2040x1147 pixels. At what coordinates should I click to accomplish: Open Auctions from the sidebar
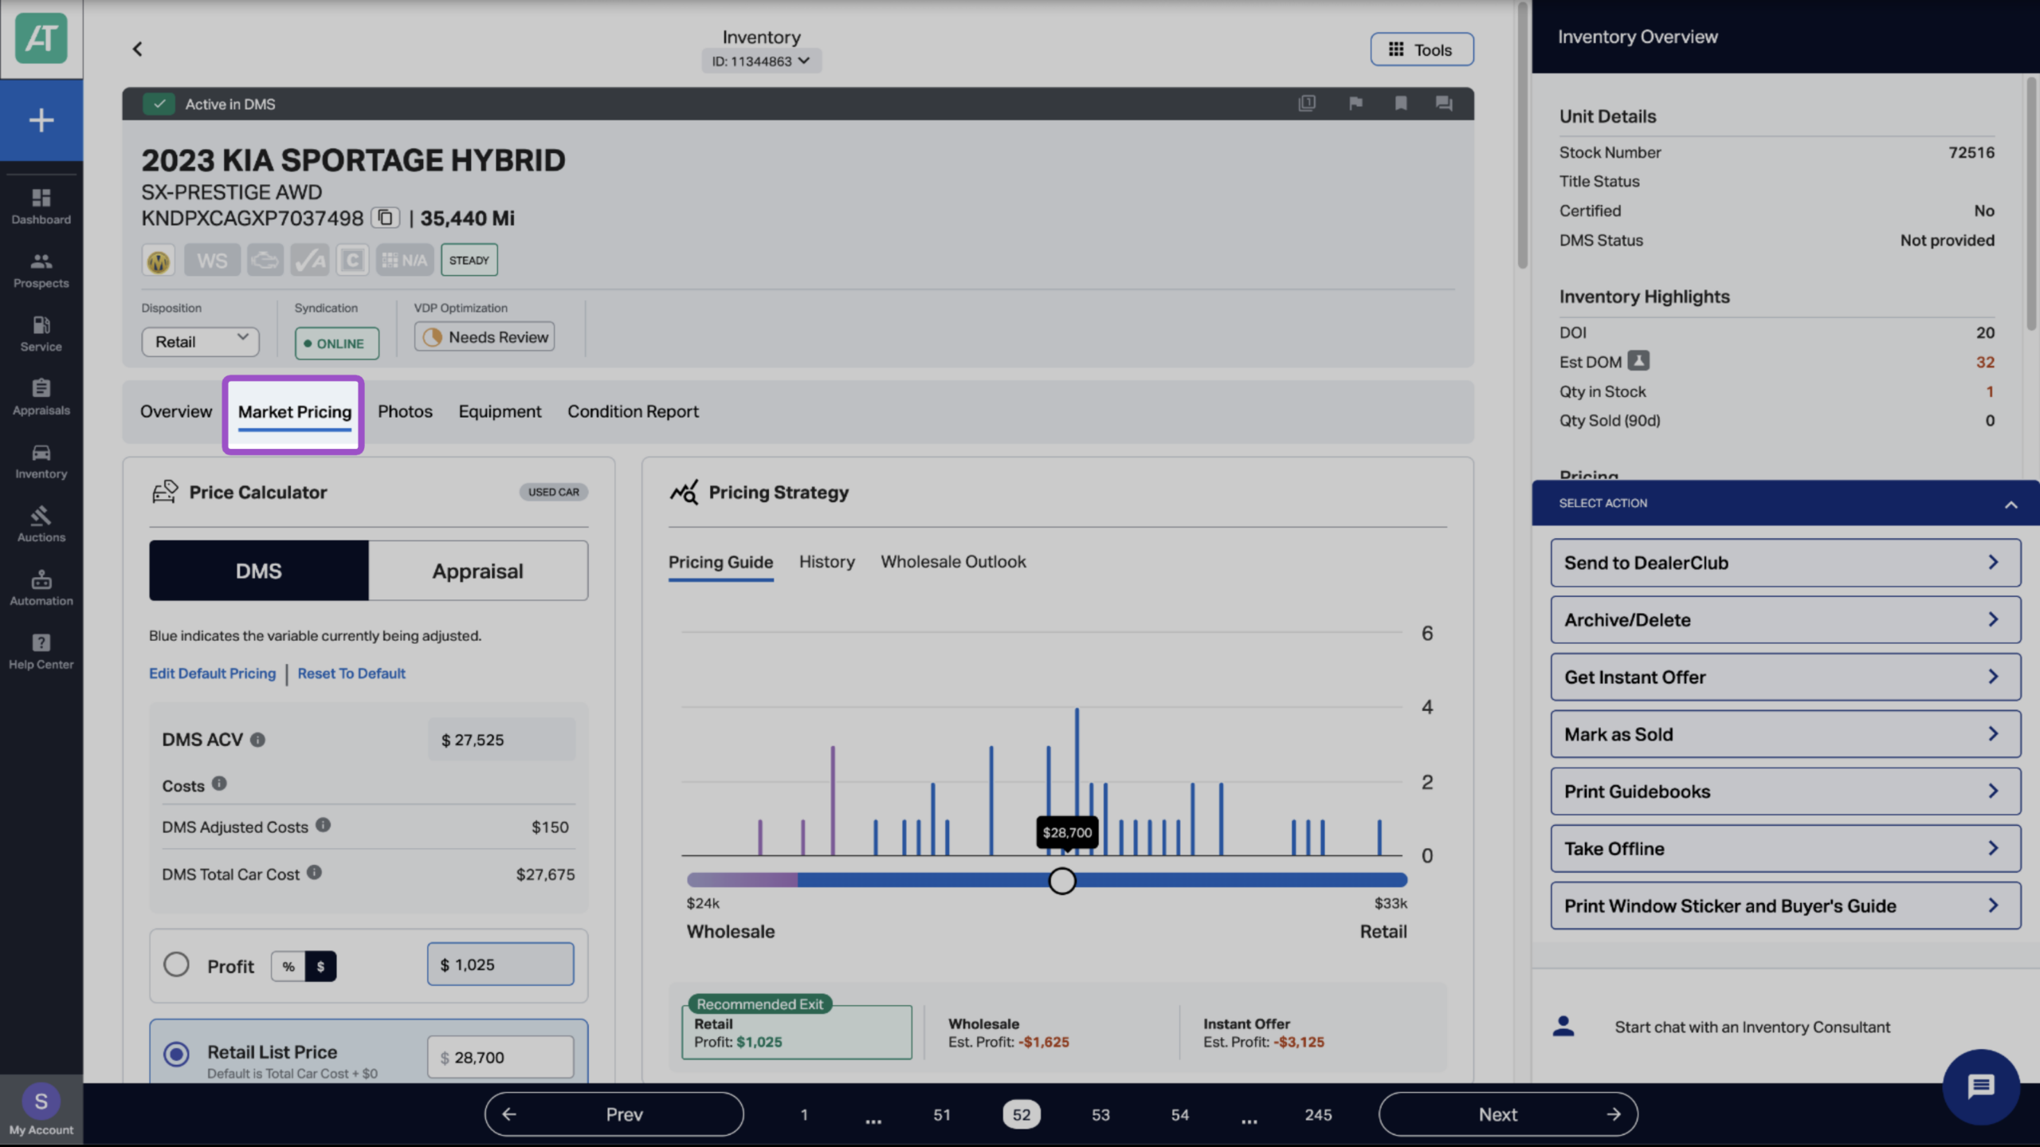[41, 524]
